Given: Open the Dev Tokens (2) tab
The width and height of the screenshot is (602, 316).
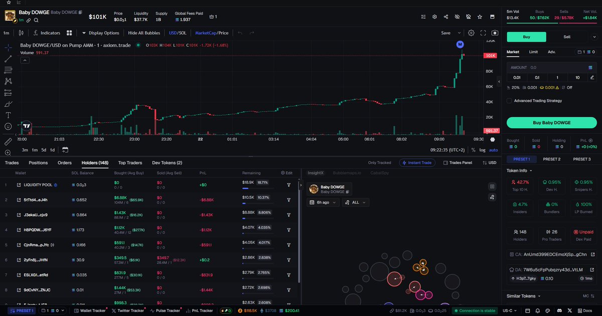Looking at the screenshot, I should pyautogui.click(x=167, y=163).
